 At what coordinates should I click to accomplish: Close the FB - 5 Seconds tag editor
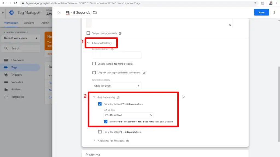tap(59, 13)
